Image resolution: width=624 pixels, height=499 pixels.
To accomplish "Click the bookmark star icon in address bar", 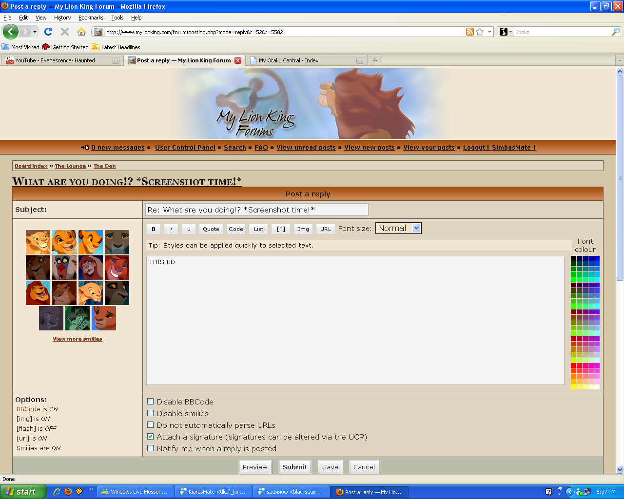I will click(480, 32).
